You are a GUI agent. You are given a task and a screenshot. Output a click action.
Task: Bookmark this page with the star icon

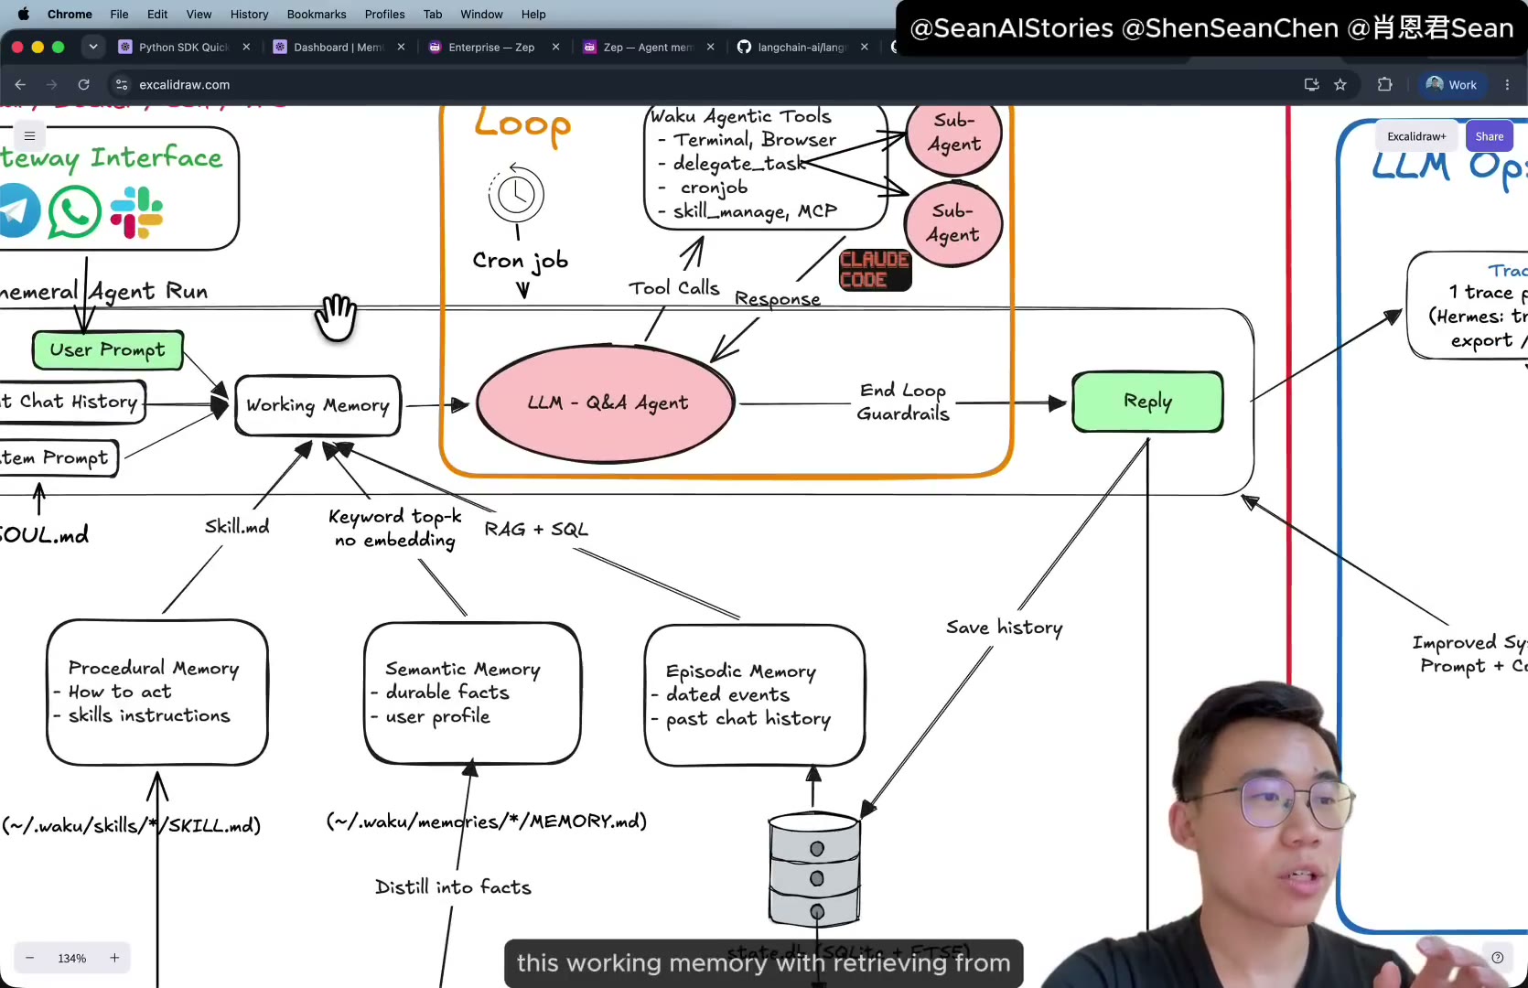[1340, 84]
